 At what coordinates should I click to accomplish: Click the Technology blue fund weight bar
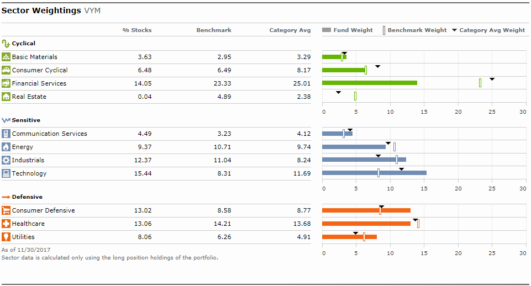pyautogui.click(x=374, y=173)
